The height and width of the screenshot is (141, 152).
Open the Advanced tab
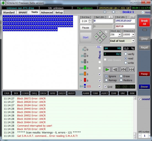tap(47, 12)
